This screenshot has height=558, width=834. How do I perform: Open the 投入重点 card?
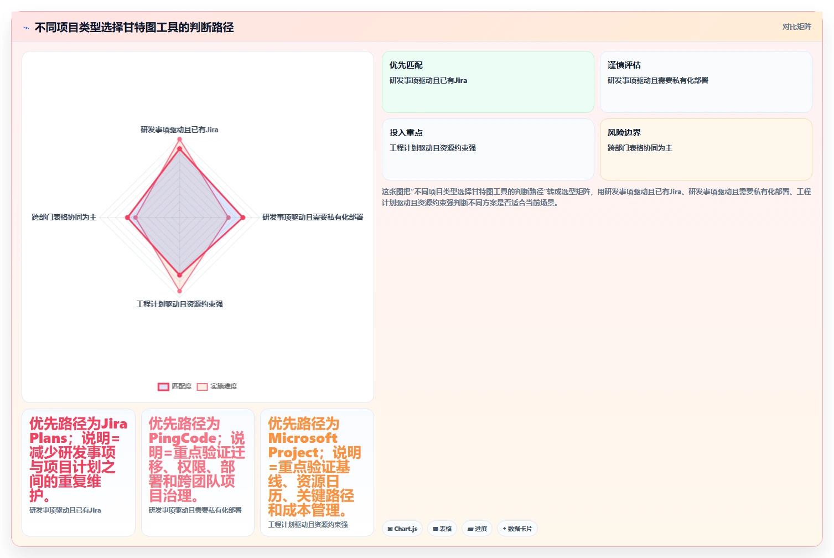488,149
